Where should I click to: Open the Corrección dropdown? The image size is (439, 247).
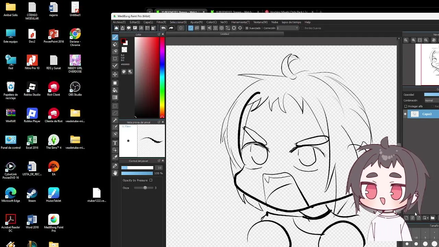tap(288, 28)
